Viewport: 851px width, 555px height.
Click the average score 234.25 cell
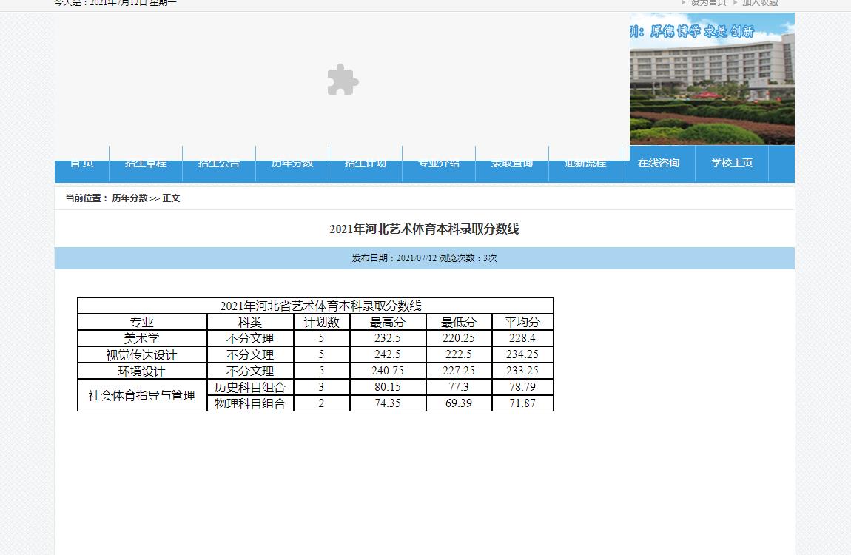coord(522,354)
